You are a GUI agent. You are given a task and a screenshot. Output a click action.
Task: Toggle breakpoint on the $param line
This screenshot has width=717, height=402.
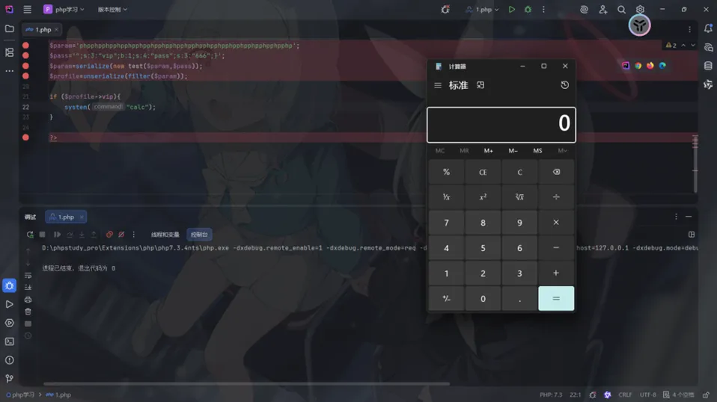click(25, 45)
